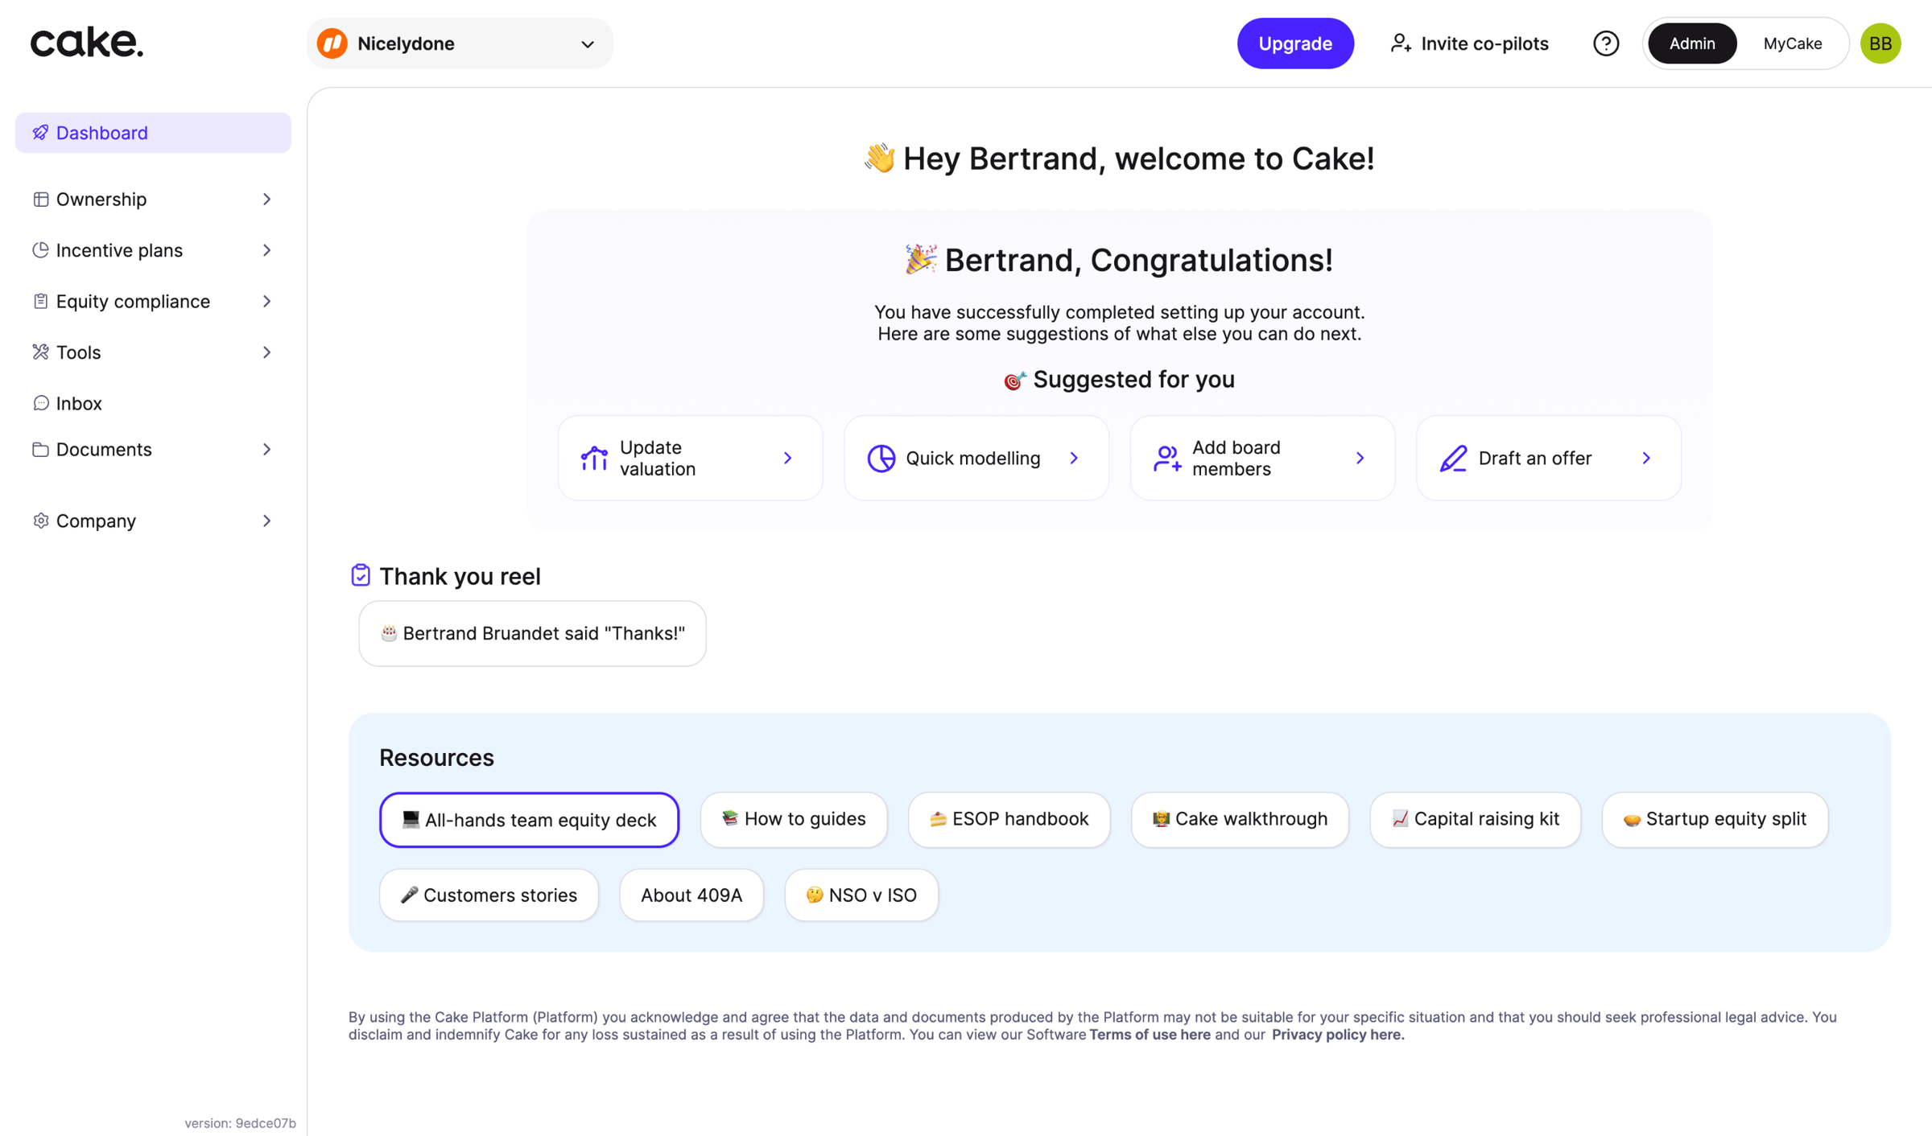
Task: Click the Ownership table icon
Action: 40,200
